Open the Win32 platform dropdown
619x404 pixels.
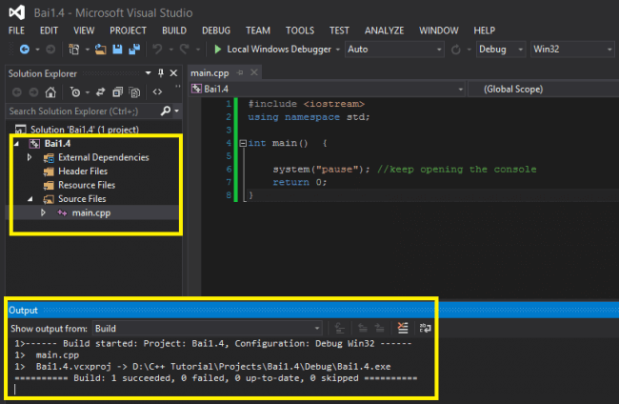tap(572, 50)
